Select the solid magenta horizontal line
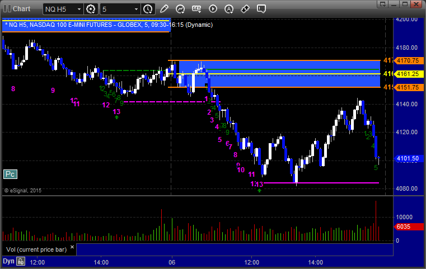The height and width of the screenshot is (269, 426). pyautogui.click(x=321, y=183)
